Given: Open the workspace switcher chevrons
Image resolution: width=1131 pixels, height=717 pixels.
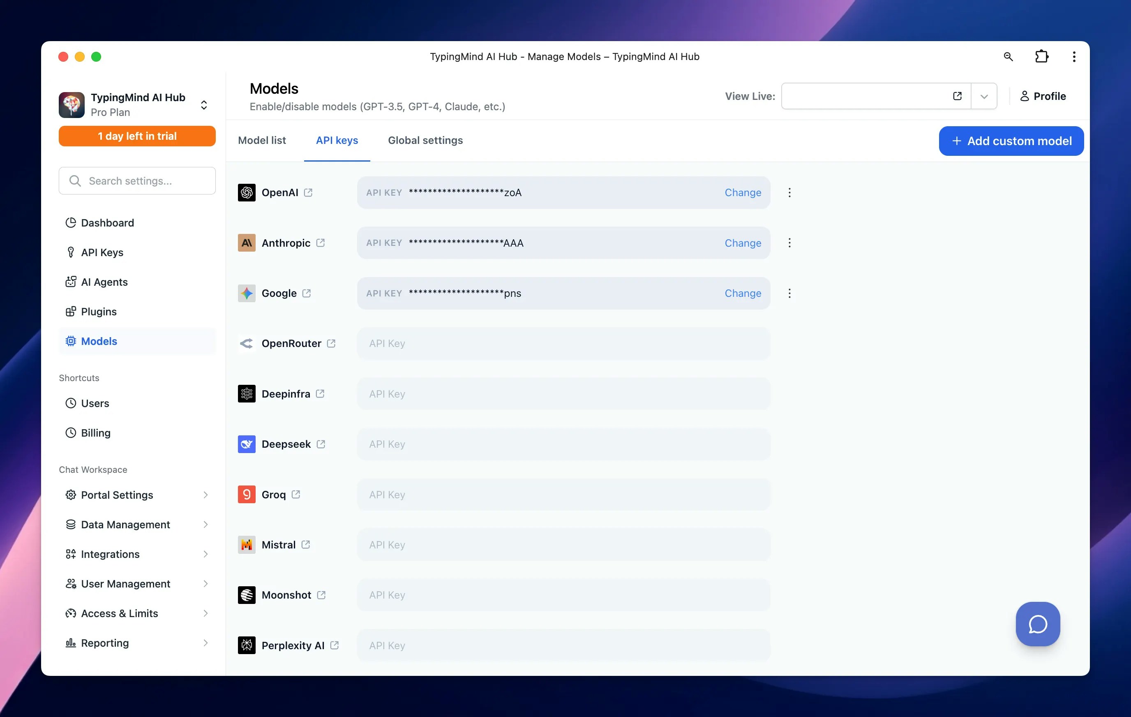Looking at the screenshot, I should coord(204,105).
